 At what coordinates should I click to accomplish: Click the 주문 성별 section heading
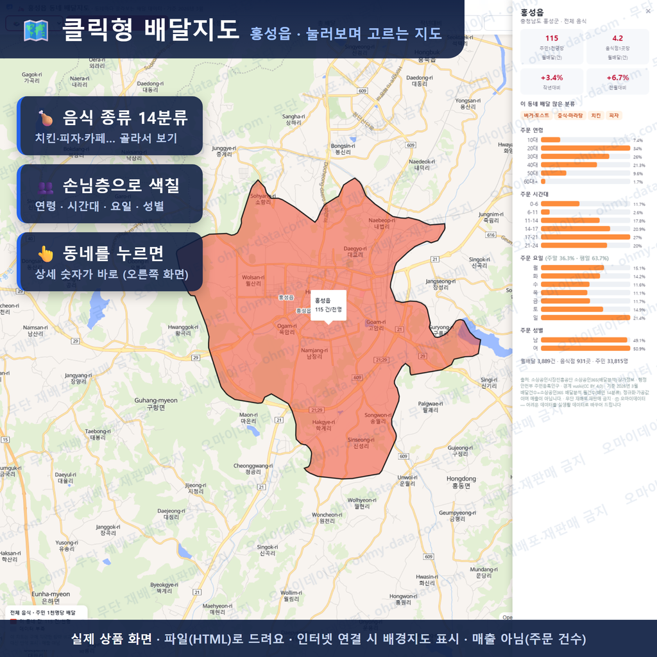[532, 330]
